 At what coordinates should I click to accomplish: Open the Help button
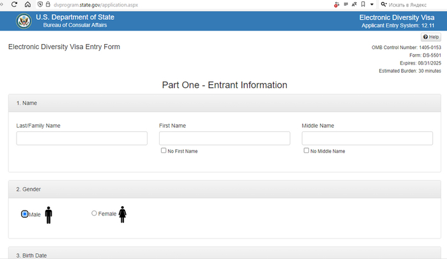431,38
